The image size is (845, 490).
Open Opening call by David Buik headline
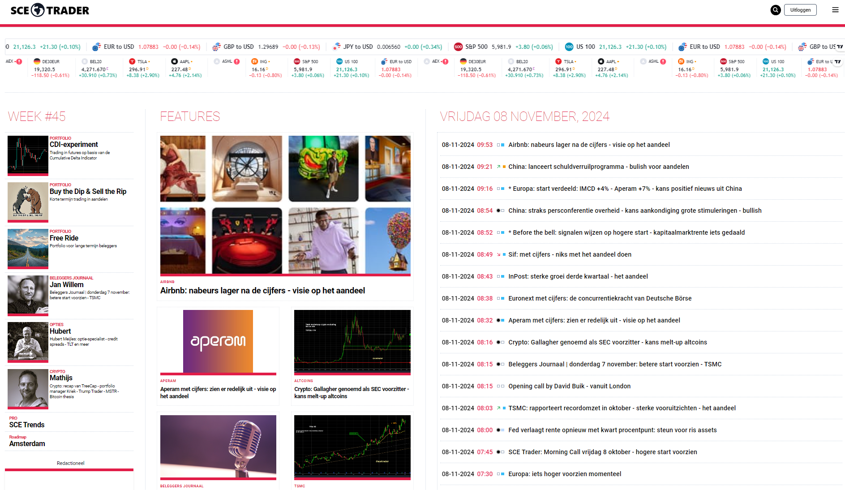(x=569, y=386)
